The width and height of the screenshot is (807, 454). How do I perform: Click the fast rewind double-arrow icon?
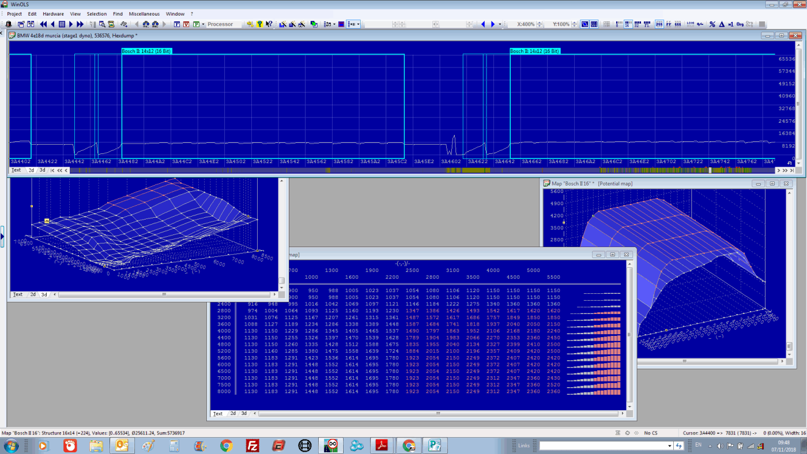43,24
